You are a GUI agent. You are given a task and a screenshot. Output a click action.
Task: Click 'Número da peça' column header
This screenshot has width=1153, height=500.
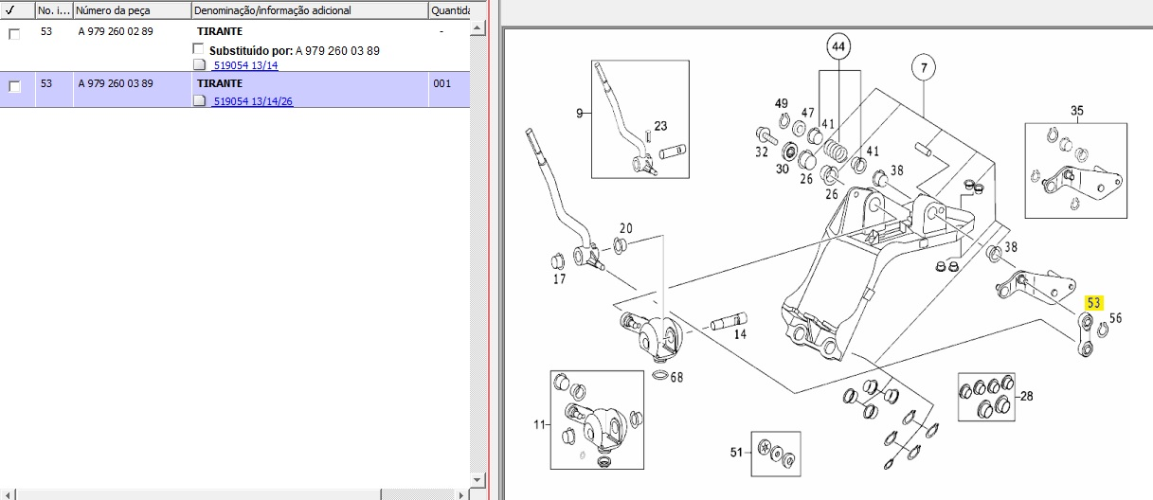click(x=131, y=10)
